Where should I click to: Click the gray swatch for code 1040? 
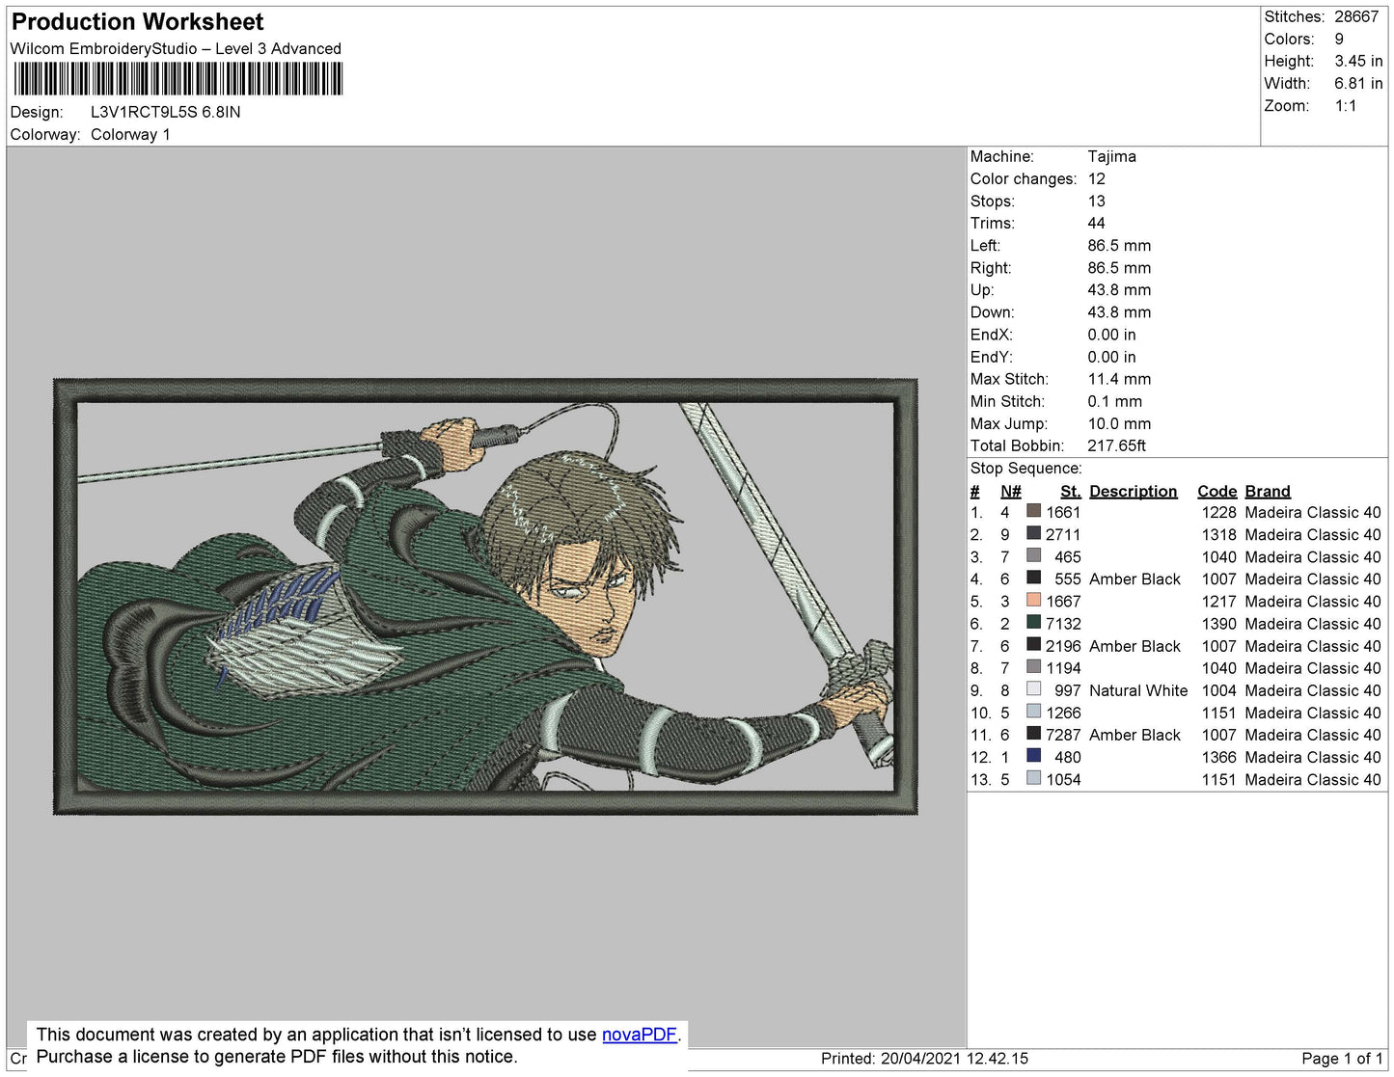[x=1033, y=556]
